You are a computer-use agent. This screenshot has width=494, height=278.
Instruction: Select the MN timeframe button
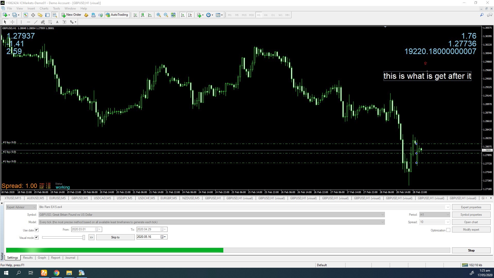(287, 15)
